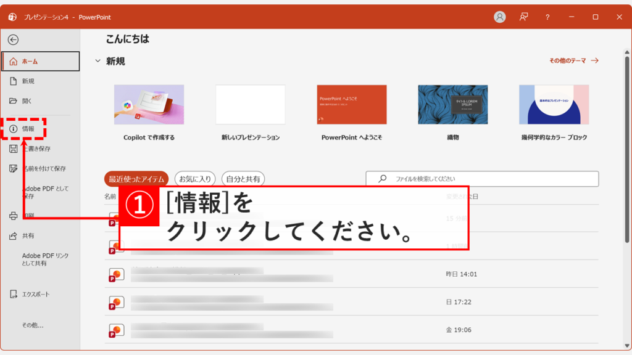
Task: Click the scrollbar up arrow
Action: [627, 52]
